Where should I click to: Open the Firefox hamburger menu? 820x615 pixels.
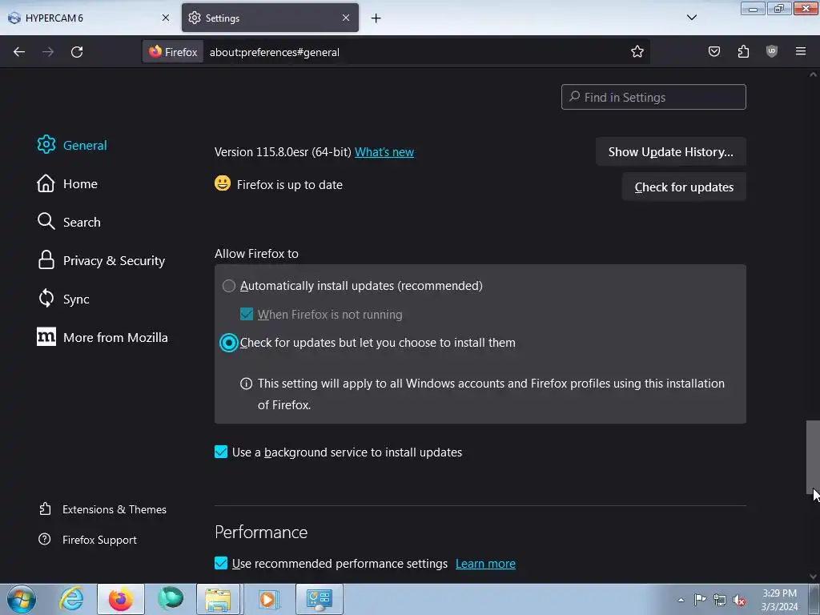(800, 52)
